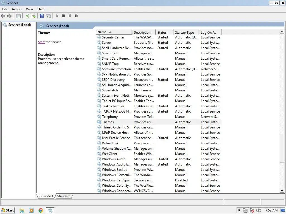Open the Action menu
Screen dimensions: 286x214
point(16,9)
